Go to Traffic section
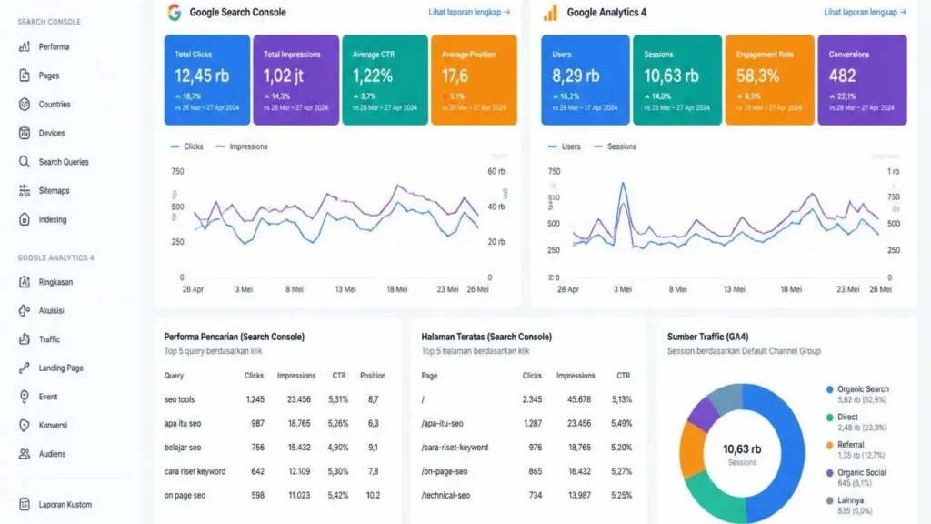Image resolution: width=931 pixels, height=524 pixels. pos(49,339)
